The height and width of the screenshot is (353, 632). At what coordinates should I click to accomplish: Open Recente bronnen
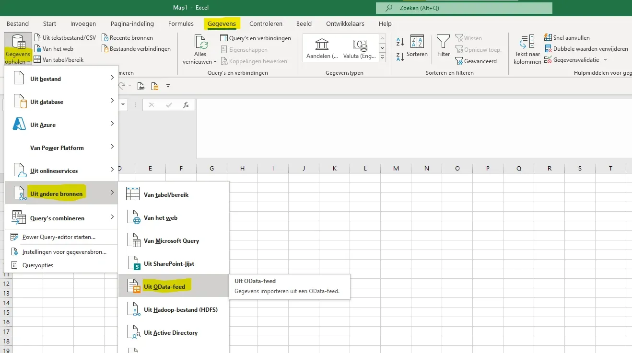pyautogui.click(x=127, y=37)
